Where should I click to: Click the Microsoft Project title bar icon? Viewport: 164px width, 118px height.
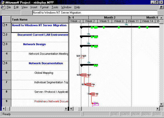(x=3, y=2)
